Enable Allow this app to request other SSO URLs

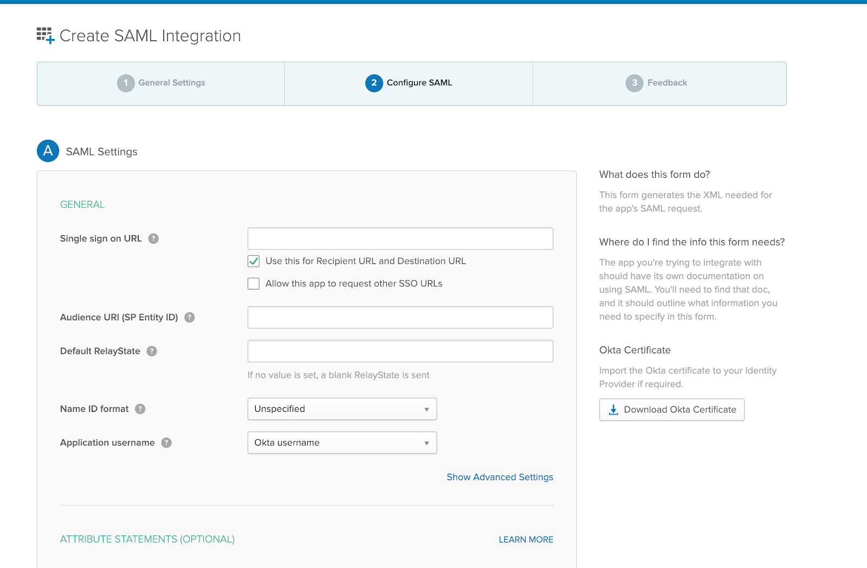[x=254, y=283]
